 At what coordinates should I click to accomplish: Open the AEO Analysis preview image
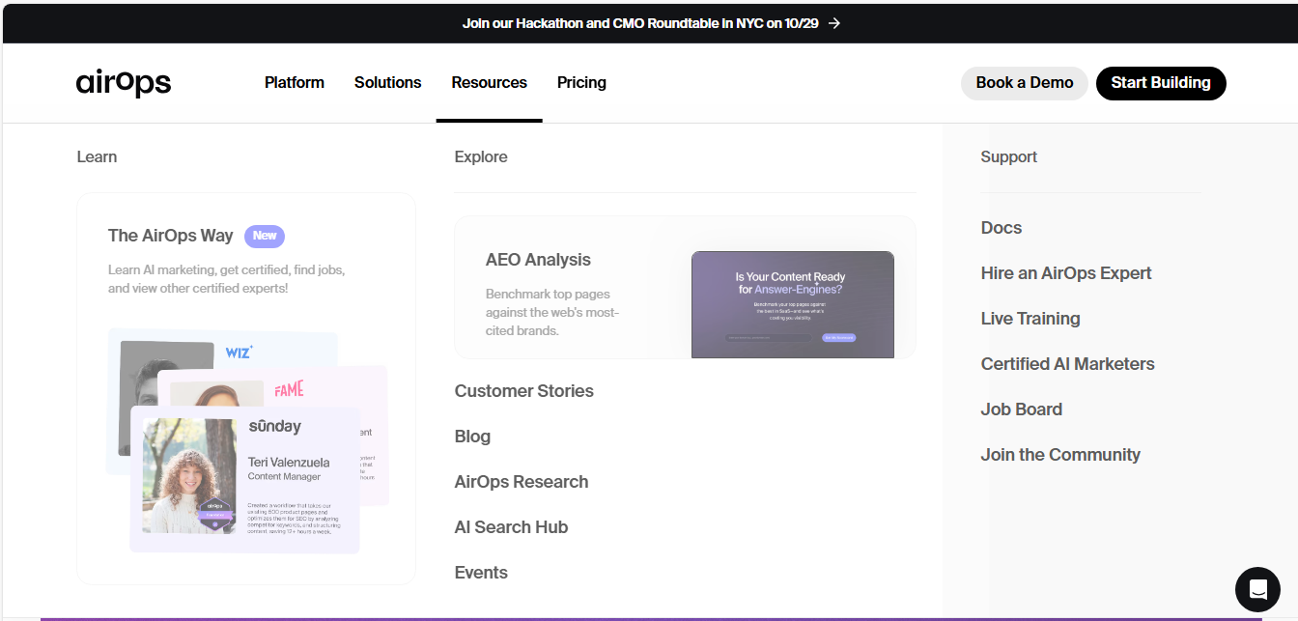click(x=792, y=304)
